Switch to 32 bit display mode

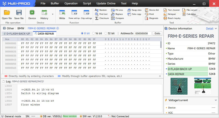click(x=106, y=33)
